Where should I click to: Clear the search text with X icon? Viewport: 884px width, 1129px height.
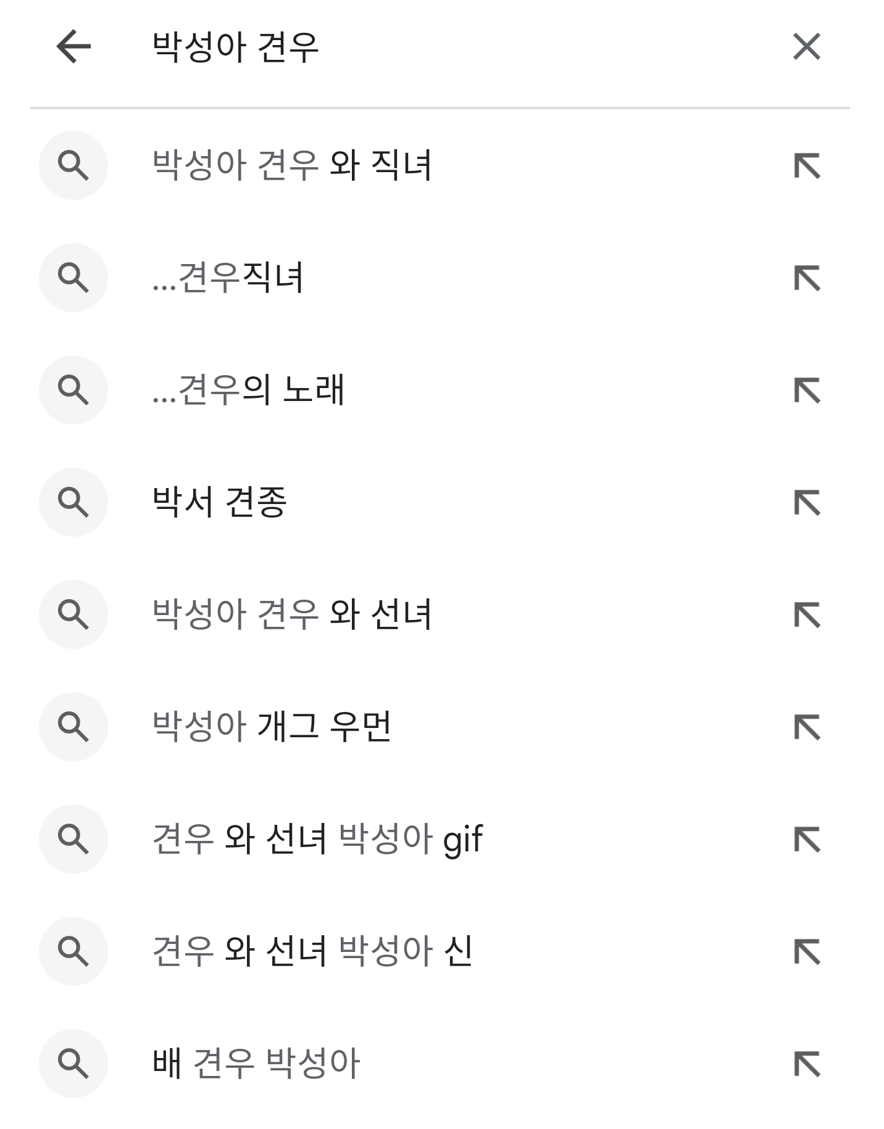806,47
